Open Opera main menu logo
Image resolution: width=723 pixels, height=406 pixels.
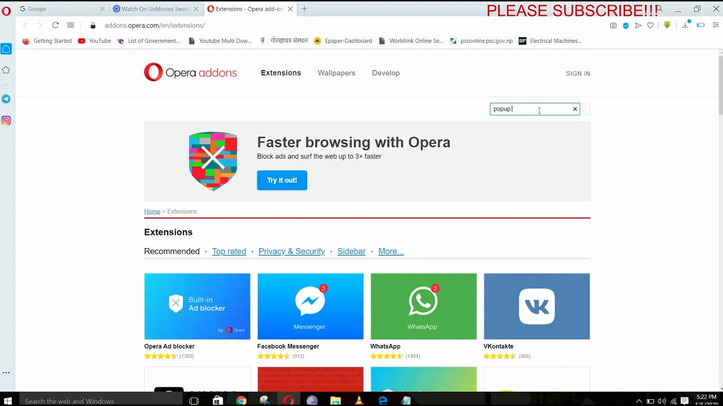(6, 10)
